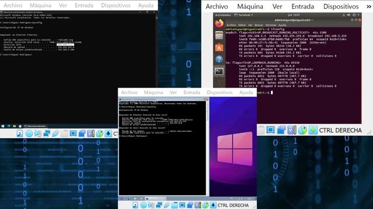Click CTRL DERECHA host key label in Ubuntu VM

[340, 130]
